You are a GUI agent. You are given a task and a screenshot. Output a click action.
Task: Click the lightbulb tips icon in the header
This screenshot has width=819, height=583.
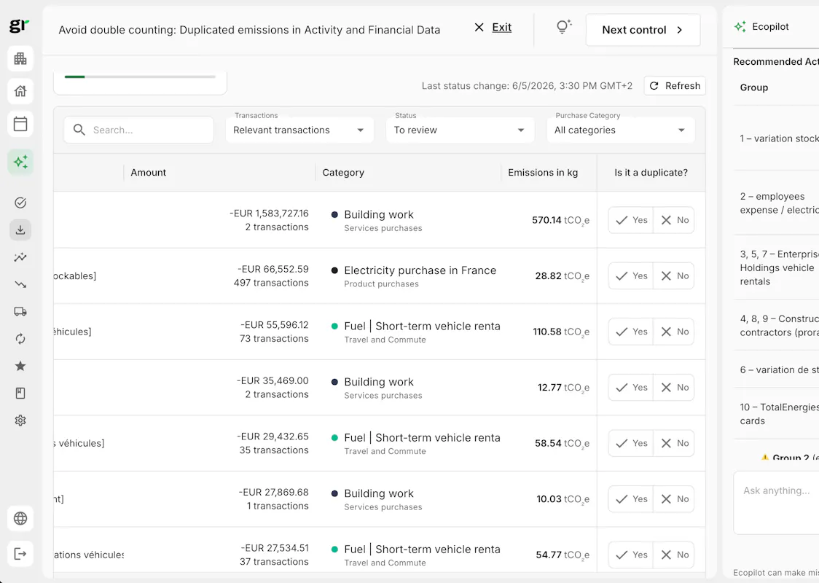click(x=563, y=27)
